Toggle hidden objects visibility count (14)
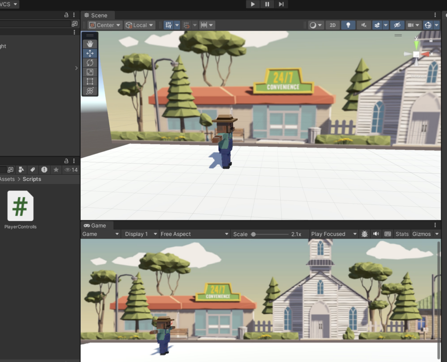447x362 pixels. (x=71, y=169)
